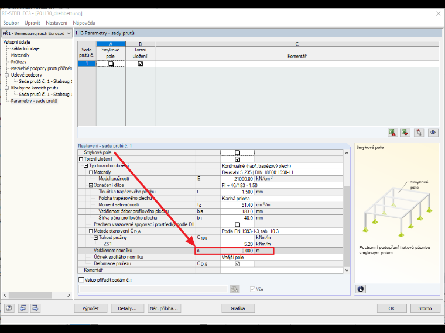Collapse Typ torzního uložení group
This screenshot has height=333, width=445.
coord(86,166)
